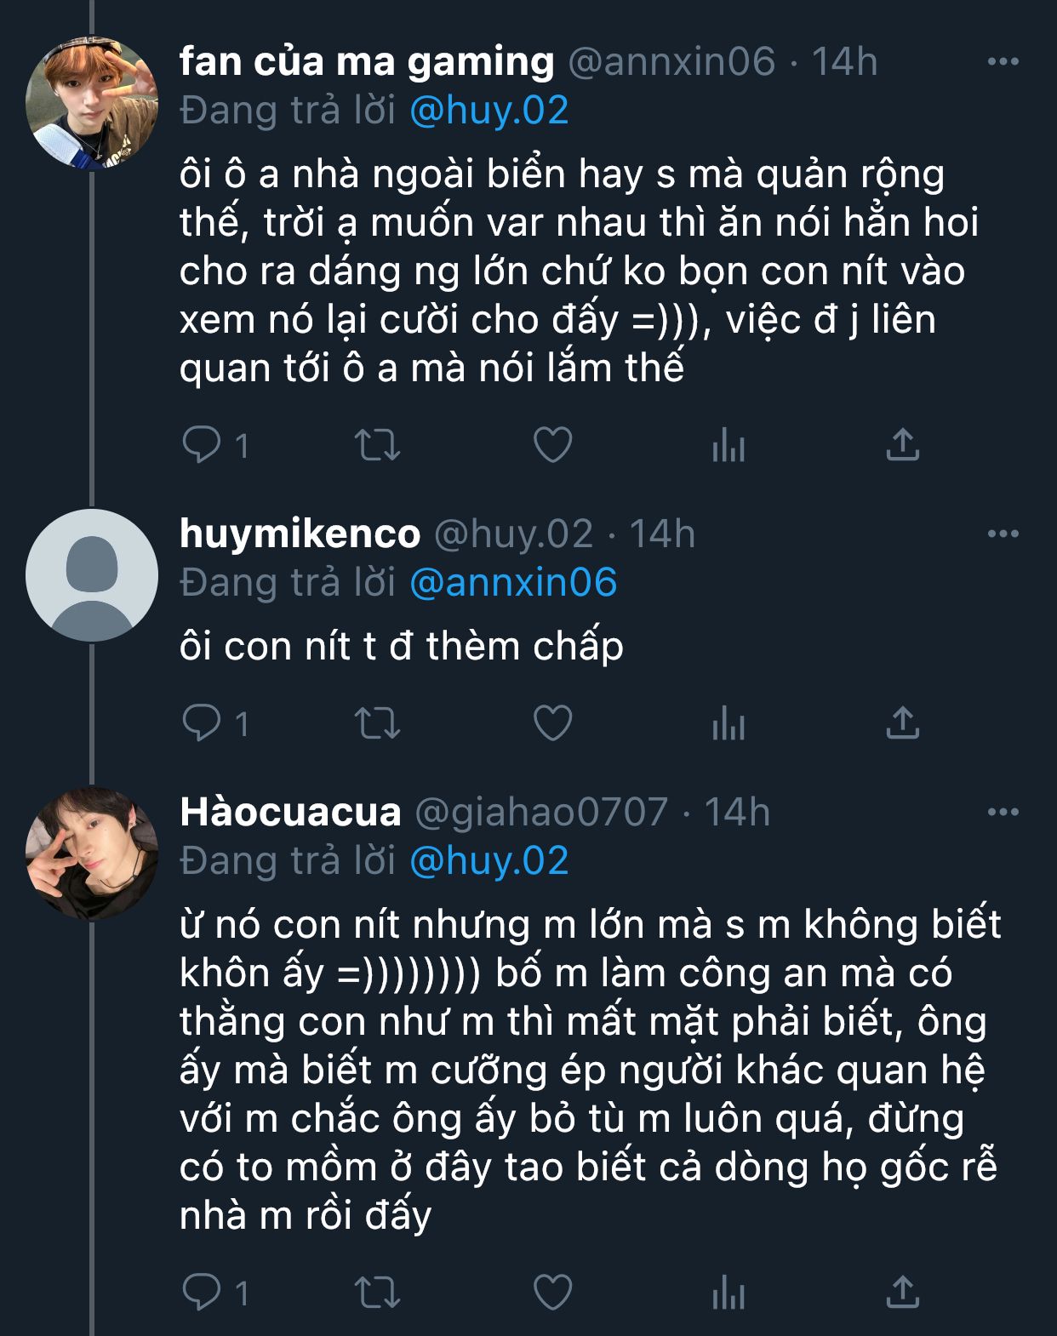Like the fan của ma gaming tweet
The width and height of the screenshot is (1057, 1336).
[x=552, y=444]
